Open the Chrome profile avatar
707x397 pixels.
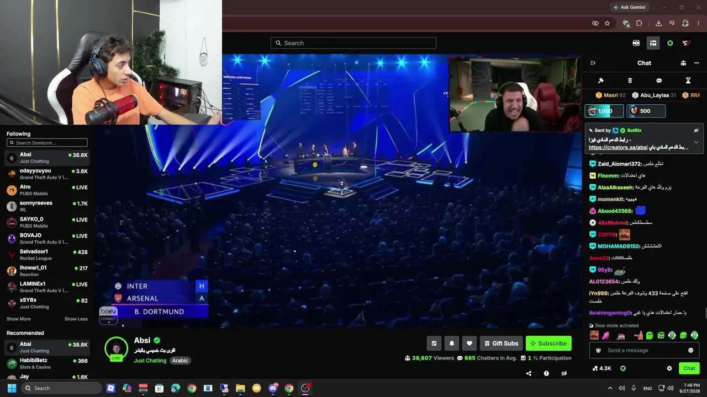coord(685,23)
